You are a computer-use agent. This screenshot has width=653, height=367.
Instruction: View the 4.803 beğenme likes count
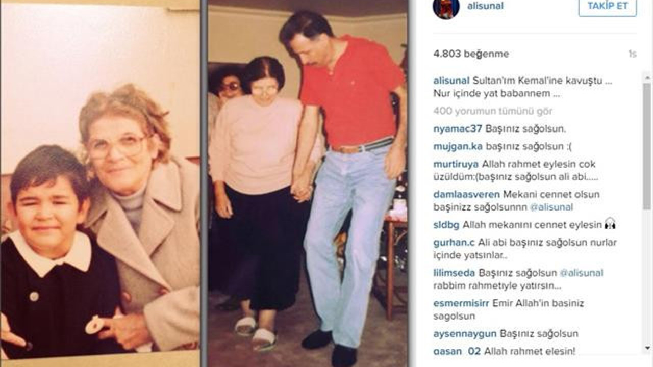click(x=471, y=54)
